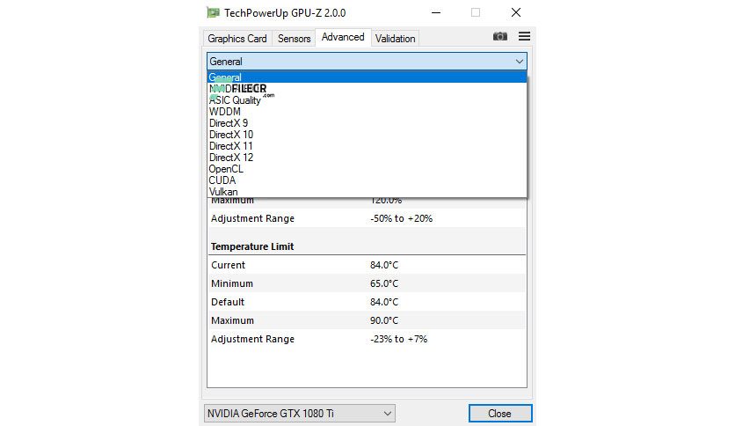Viewport: 735px width, 426px height.
Task: Click the Close button
Action: point(500,414)
